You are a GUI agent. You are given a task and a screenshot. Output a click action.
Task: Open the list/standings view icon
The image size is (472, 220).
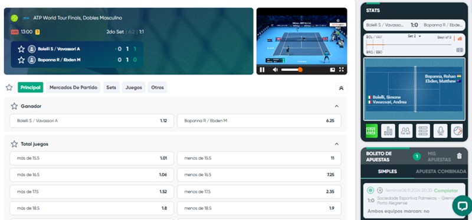(x=423, y=131)
